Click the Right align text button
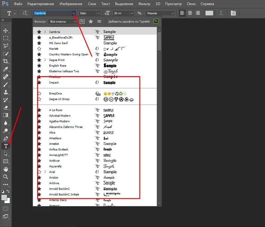The width and height of the screenshot is (265, 227). pos(197,13)
